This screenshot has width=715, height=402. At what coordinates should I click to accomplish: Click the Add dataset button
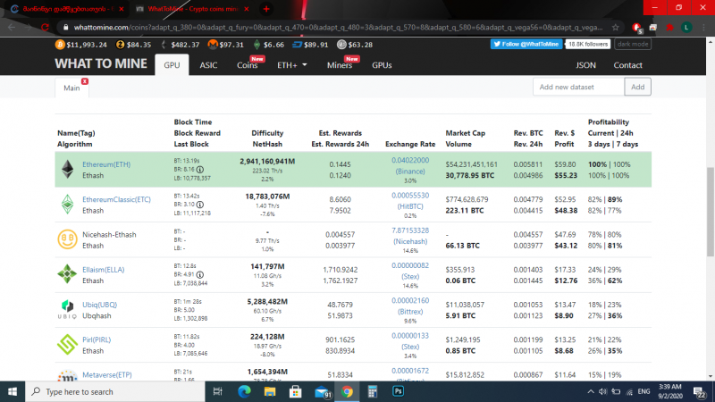pos(637,87)
